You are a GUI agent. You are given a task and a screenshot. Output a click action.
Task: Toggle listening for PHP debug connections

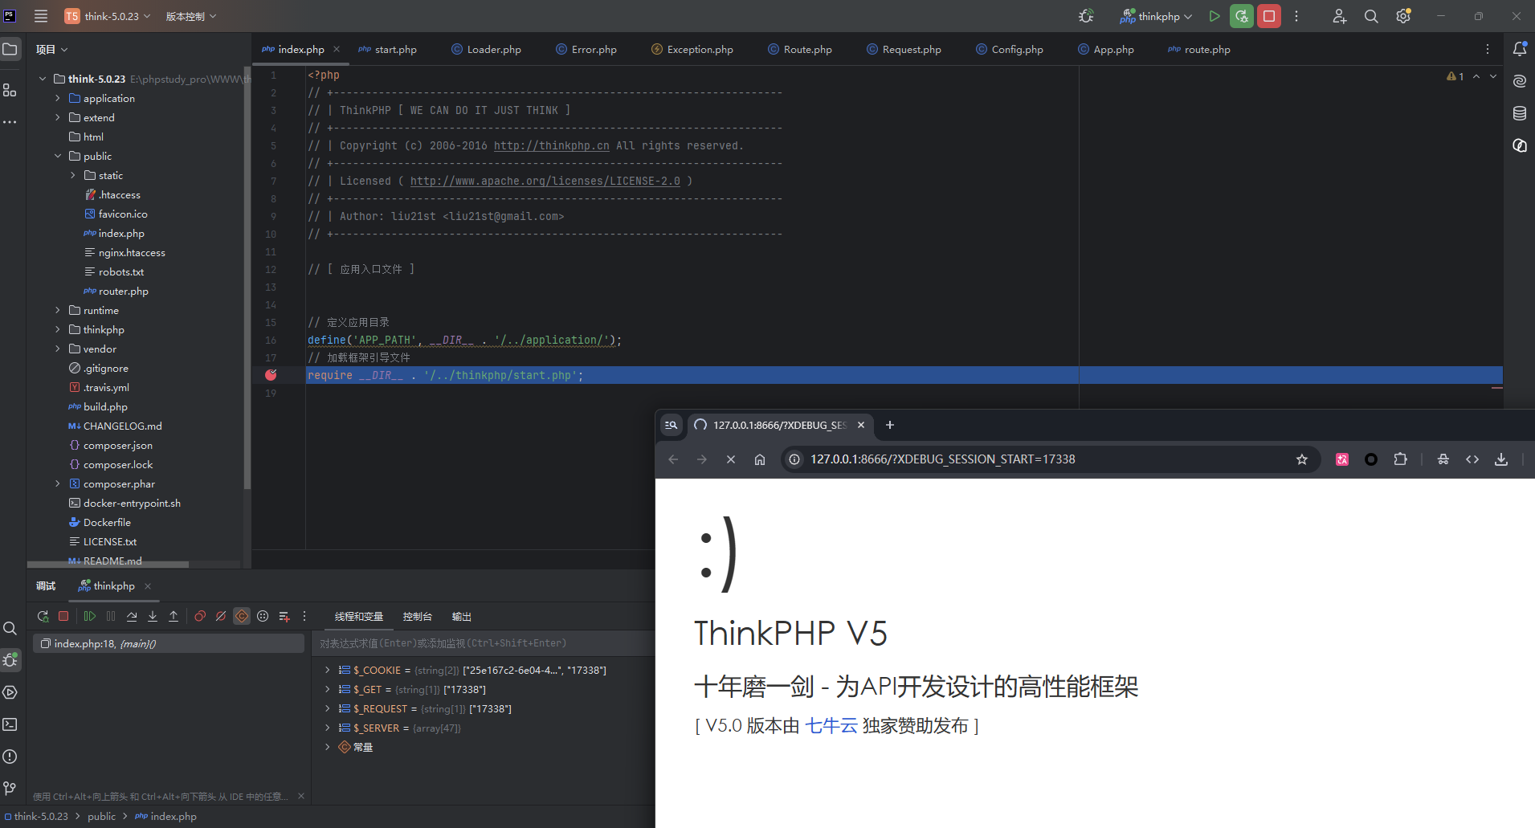point(1086,16)
